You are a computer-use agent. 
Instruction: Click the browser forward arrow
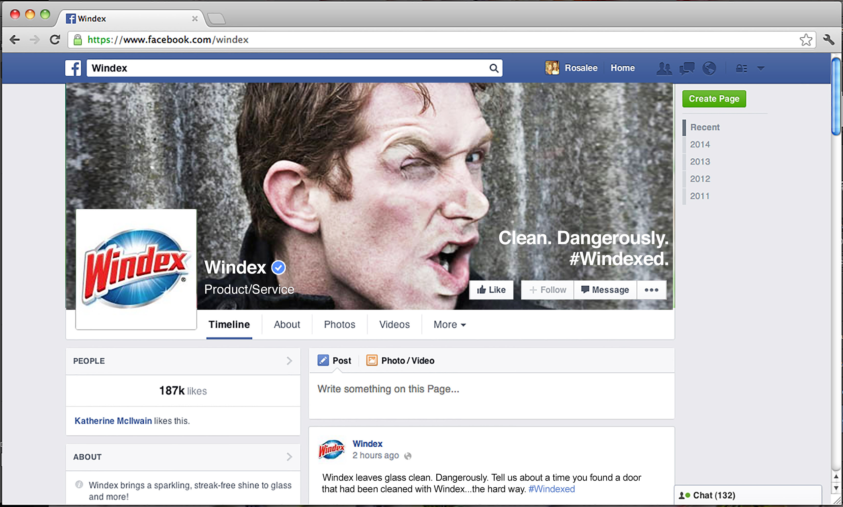pos(34,40)
